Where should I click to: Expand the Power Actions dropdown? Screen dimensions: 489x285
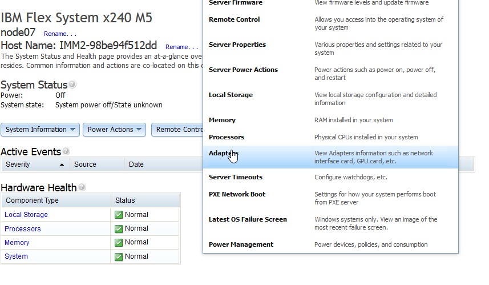tap(115, 130)
